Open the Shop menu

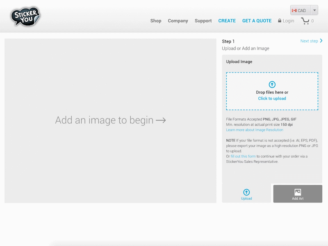click(156, 20)
